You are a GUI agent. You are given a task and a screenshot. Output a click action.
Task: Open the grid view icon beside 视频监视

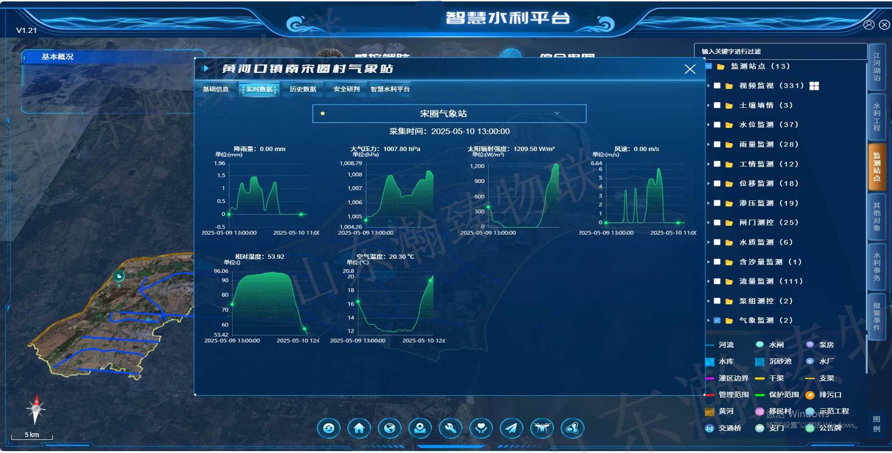tap(814, 86)
